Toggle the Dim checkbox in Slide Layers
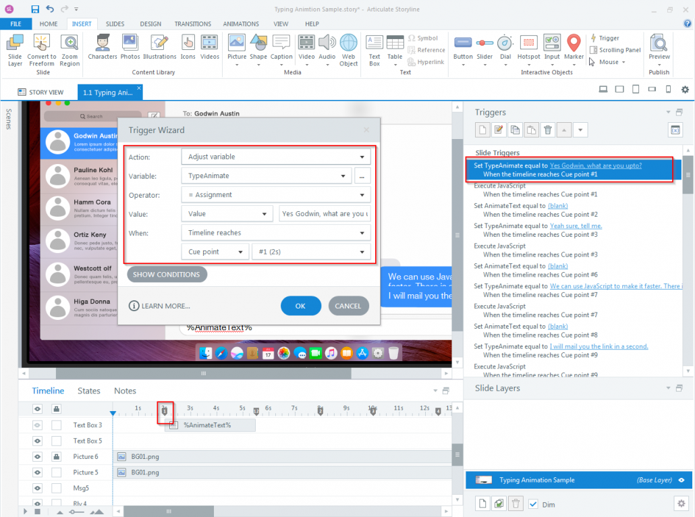 (533, 504)
